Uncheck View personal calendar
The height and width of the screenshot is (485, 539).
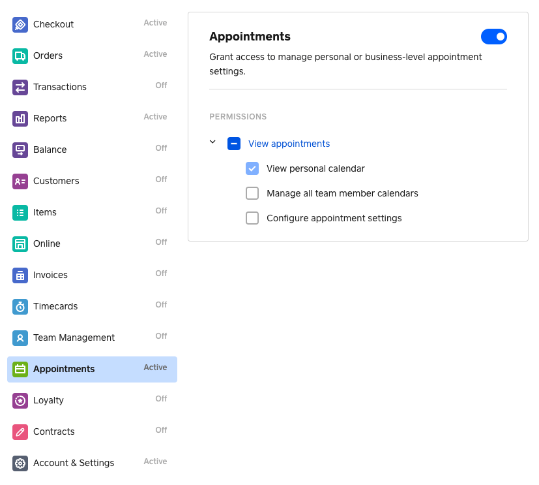point(252,168)
